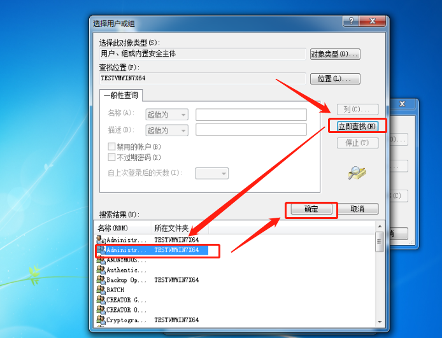Screen dimensions: 442x338
Task: Open the 名称 起始为 dropdown
Action: click(x=167, y=115)
